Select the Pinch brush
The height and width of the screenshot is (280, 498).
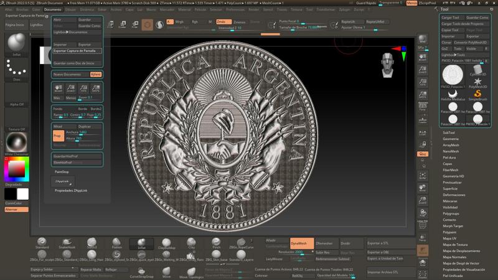(216, 243)
